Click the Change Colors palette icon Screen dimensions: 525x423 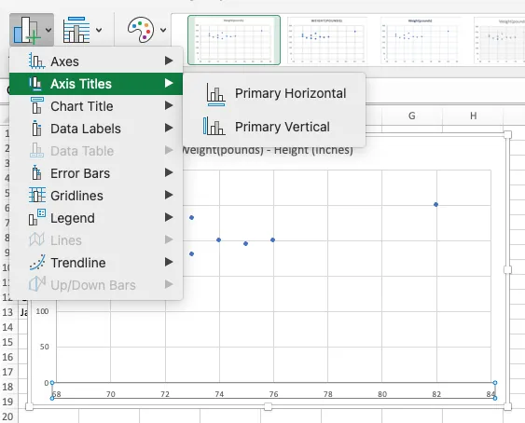(141, 30)
